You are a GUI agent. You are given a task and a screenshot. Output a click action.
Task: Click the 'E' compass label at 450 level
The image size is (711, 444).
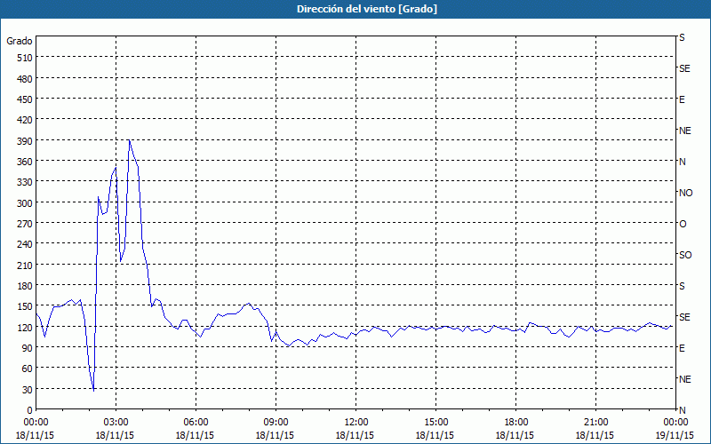point(682,99)
